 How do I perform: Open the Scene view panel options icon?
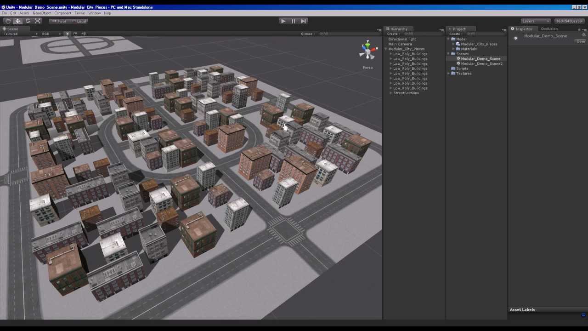[x=379, y=29]
